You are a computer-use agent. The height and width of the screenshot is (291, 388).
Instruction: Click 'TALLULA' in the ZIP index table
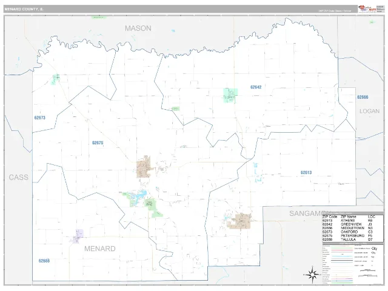tap(348, 239)
